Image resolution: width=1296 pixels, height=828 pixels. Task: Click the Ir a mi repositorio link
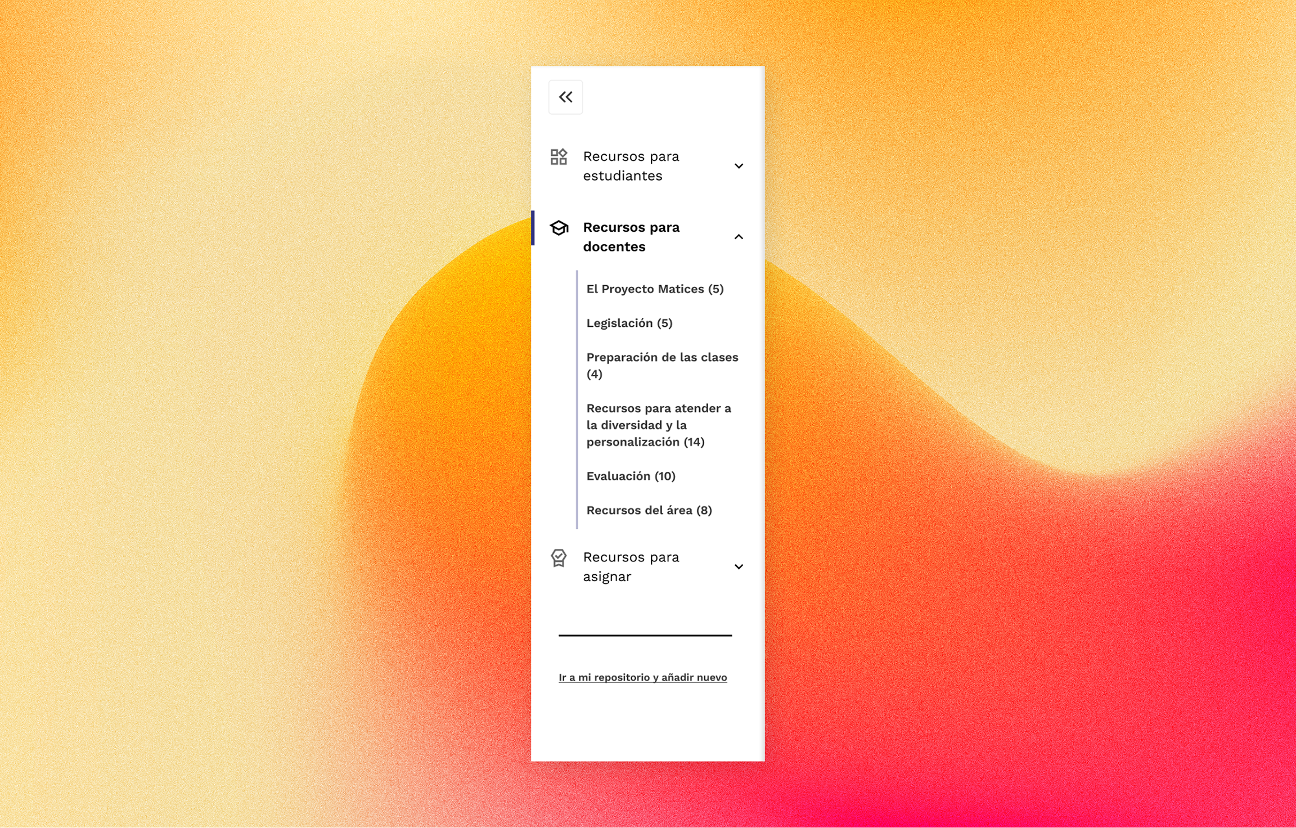[642, 677]
